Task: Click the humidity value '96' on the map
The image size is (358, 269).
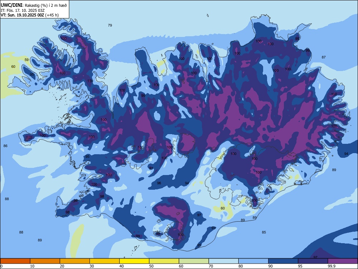Action: 159,183
